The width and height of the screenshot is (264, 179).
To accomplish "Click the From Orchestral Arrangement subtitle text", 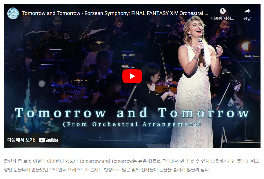I will click(132, 125).
